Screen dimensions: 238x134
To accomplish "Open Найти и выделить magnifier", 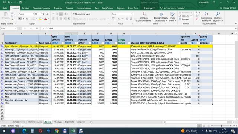I will (218, 17).
